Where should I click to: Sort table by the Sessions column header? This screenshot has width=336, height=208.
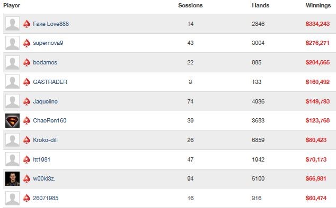coord(190,5)
